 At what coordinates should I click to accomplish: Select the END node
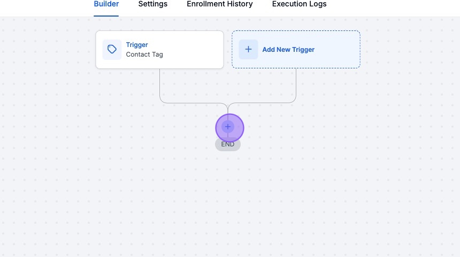(228, 144)
